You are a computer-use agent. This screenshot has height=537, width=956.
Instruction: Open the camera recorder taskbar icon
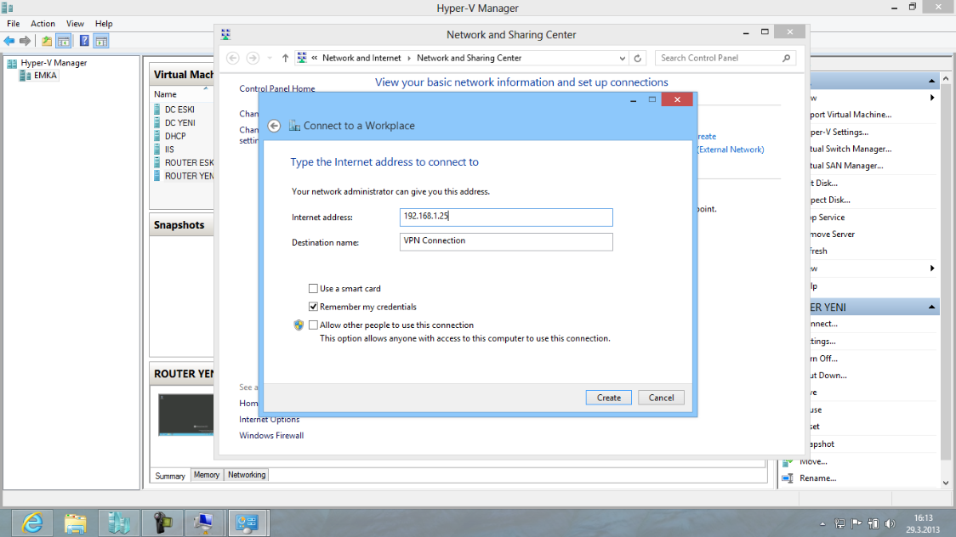162,523
